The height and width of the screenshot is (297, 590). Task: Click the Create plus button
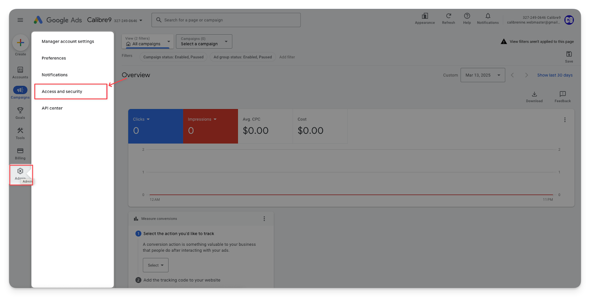[x=21, y=43]
